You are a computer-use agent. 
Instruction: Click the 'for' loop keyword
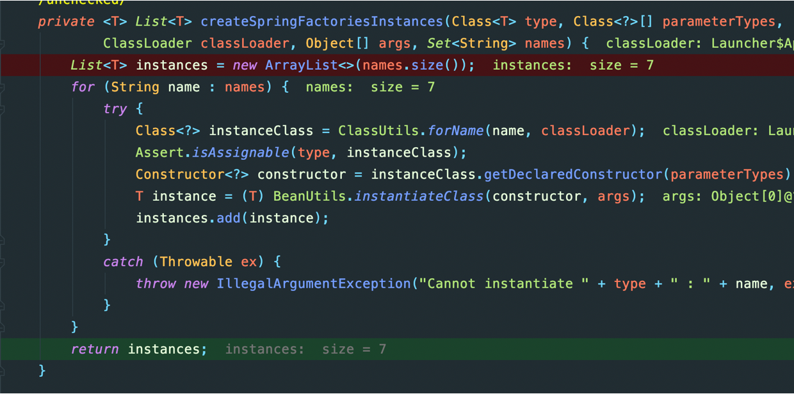click(83, 87)
